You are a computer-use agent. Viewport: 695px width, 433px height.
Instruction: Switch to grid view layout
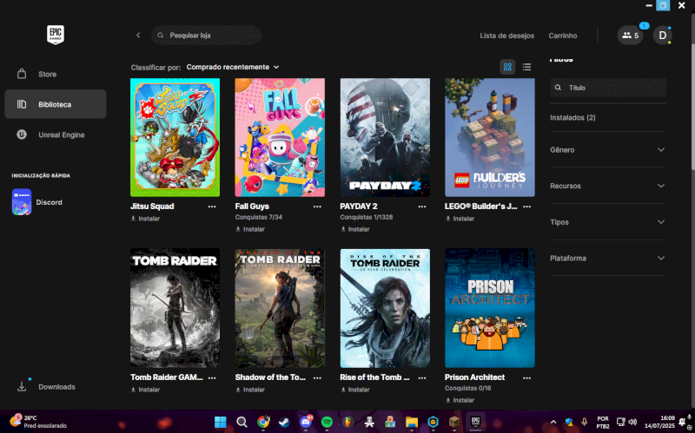pos(507,67)
